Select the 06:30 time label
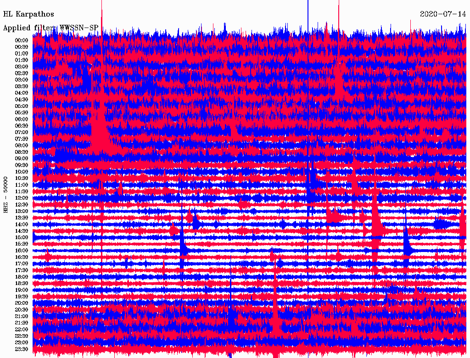The image size is (470, 358). [22, 126]
